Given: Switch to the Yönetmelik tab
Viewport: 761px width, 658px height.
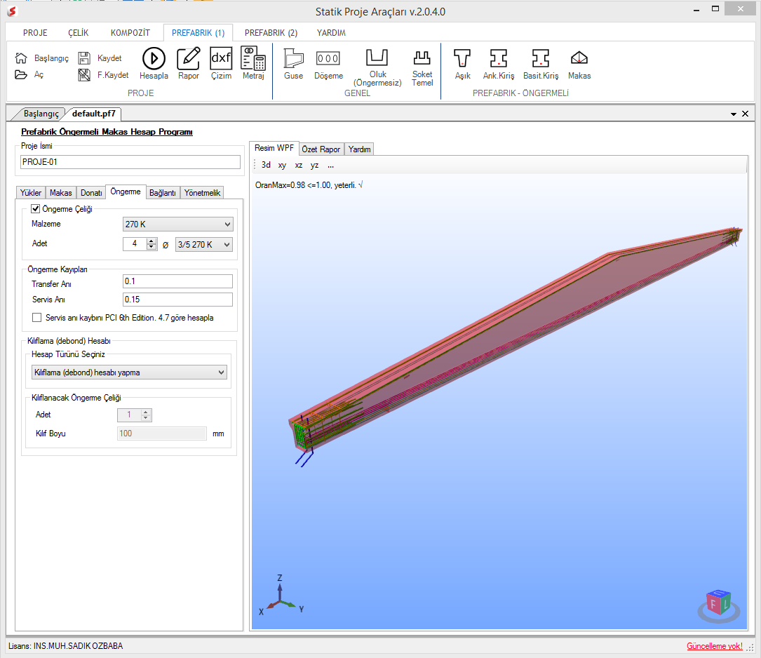Looking at the screenshot, I should point(202,193).
